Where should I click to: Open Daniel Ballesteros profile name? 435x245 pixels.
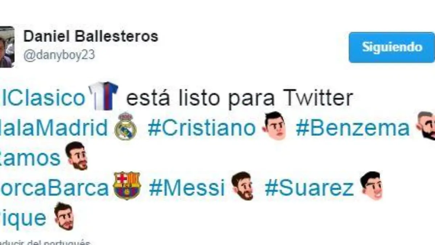point(91,37)
